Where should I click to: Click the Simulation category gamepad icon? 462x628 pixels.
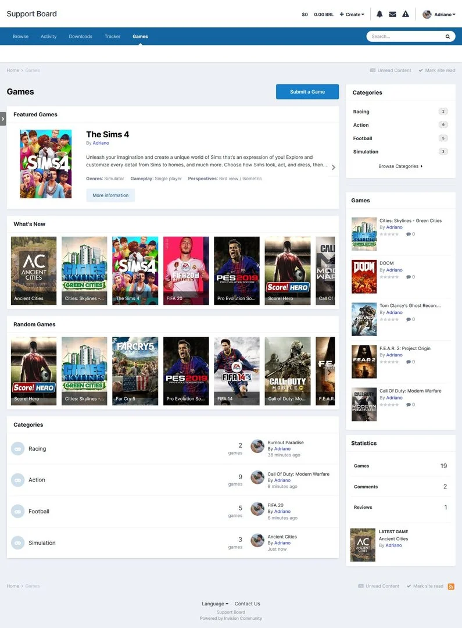[x=17, y=543]
